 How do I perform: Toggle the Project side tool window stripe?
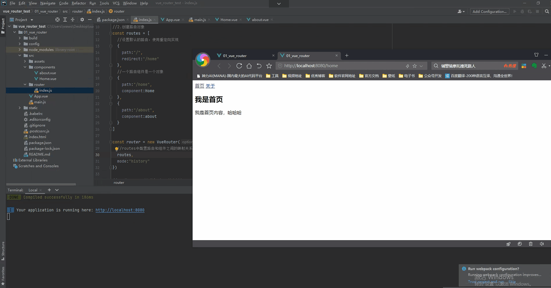(3, 26)
